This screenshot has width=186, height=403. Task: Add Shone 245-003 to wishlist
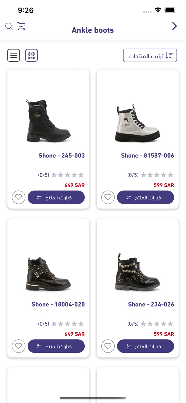tap(19, 197)
